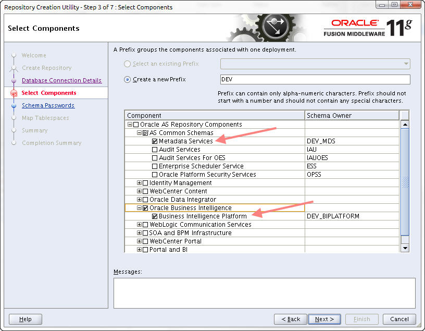The height and width of the screenshot is (331, 425).
Task: Uncheck the AS Common Schemas checkbox
Action: [145, 133]
